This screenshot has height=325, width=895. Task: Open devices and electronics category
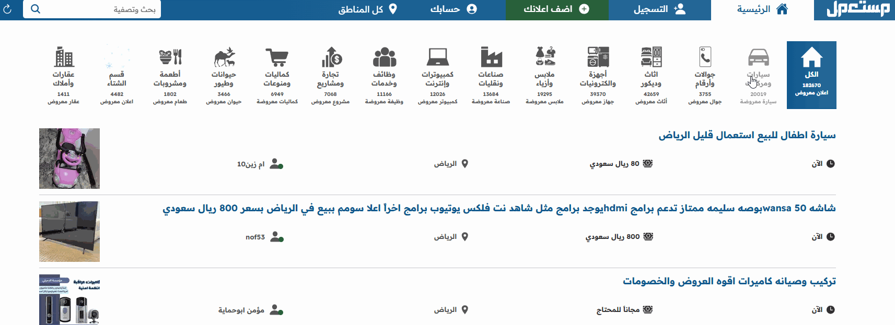598,57
